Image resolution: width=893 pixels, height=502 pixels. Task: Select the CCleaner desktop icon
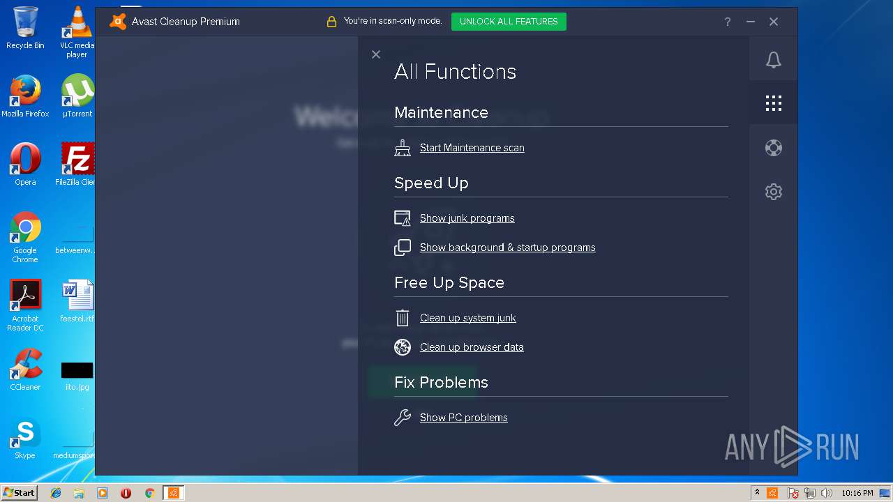pyautogui.click(x=25, y=370)
